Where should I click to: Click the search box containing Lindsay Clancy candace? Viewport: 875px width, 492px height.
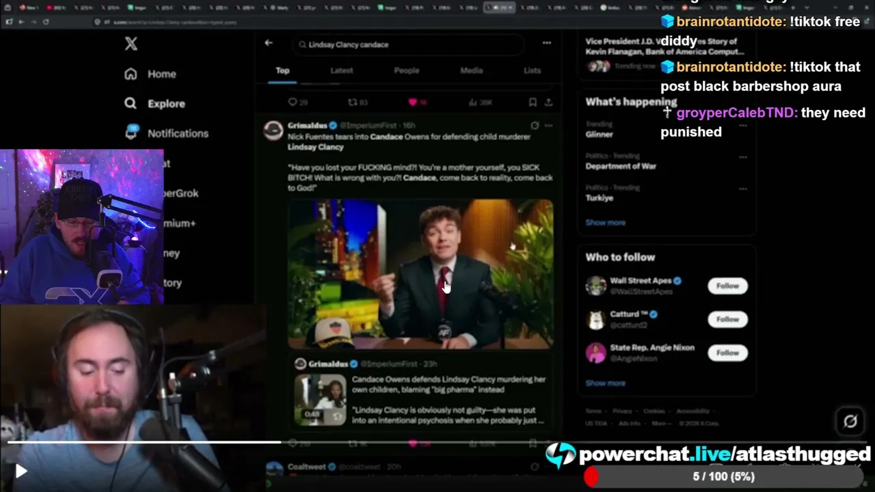409,44
